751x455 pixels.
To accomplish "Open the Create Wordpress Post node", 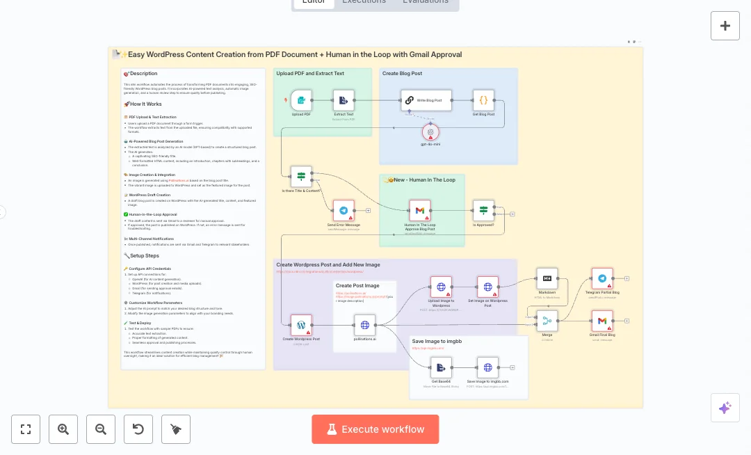I will click(301, 325).
